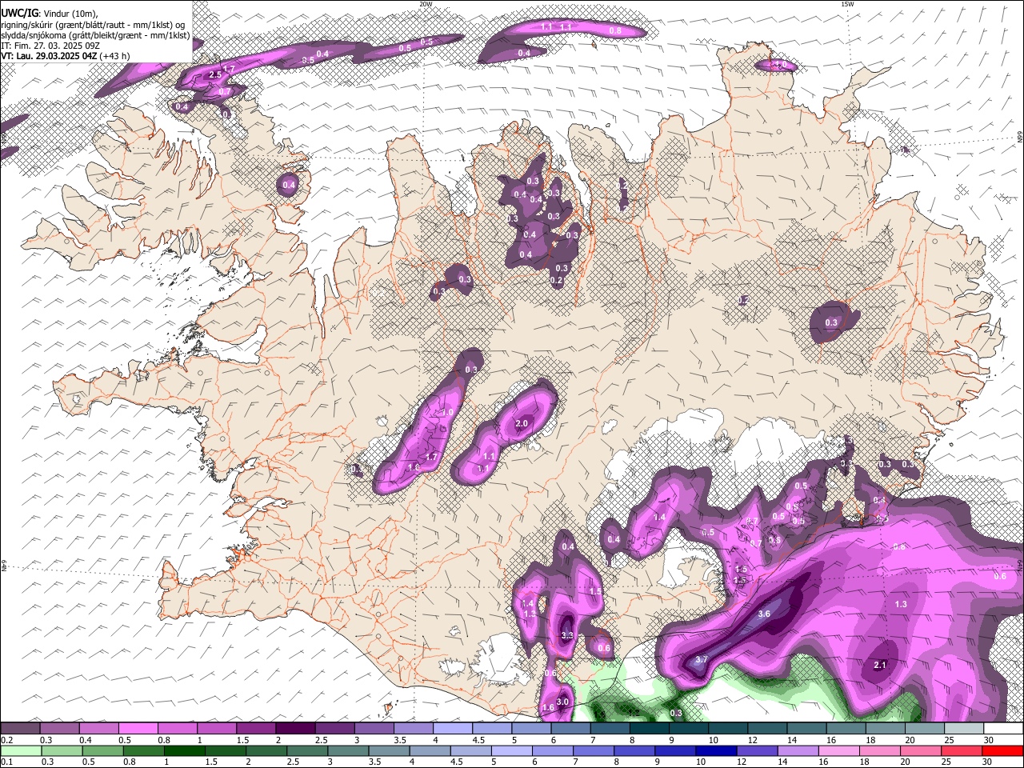
Task: Select the upper legend swatch labeled 10
Action: pyautogui.click(x=729, y=729)
